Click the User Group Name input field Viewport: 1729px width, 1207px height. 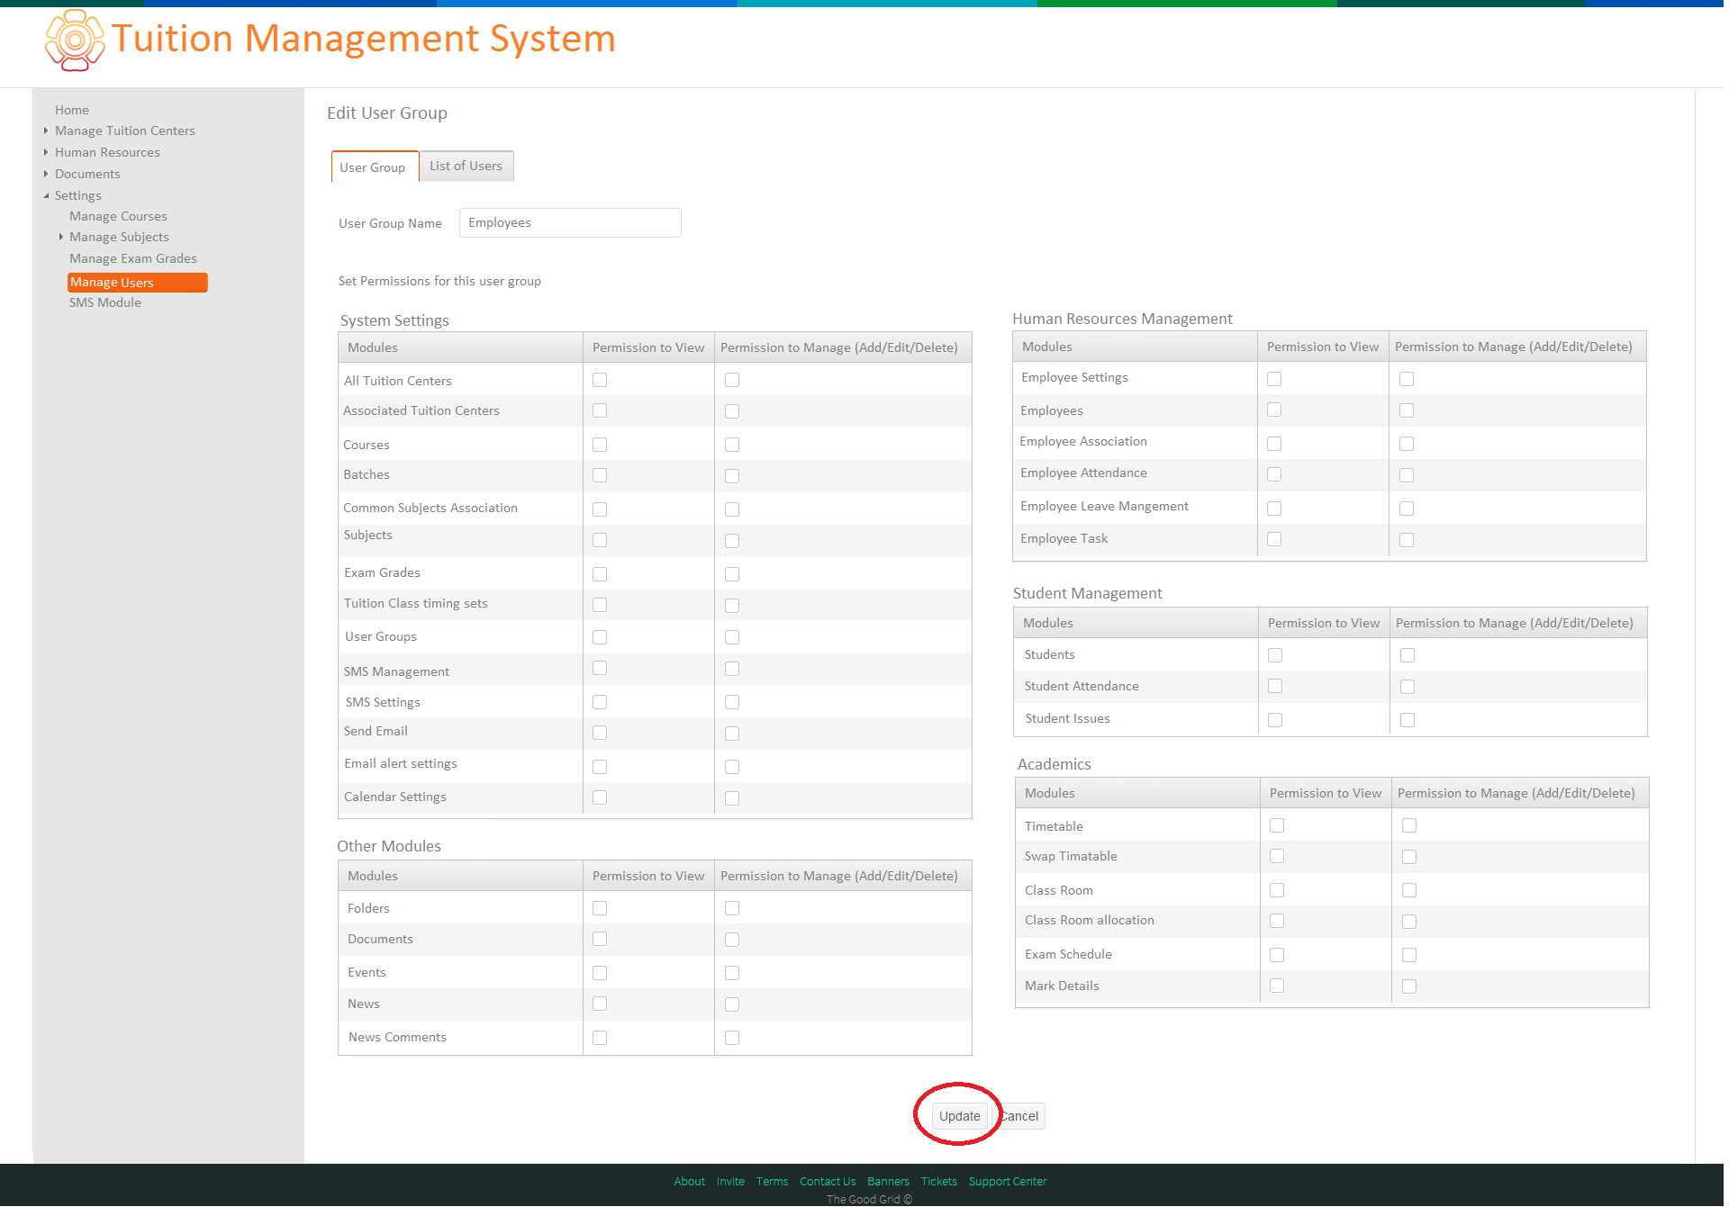570,223
